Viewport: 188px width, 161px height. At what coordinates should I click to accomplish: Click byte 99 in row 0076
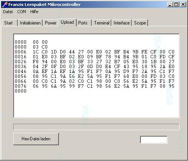pyautogui.click(x=72, y=86)
